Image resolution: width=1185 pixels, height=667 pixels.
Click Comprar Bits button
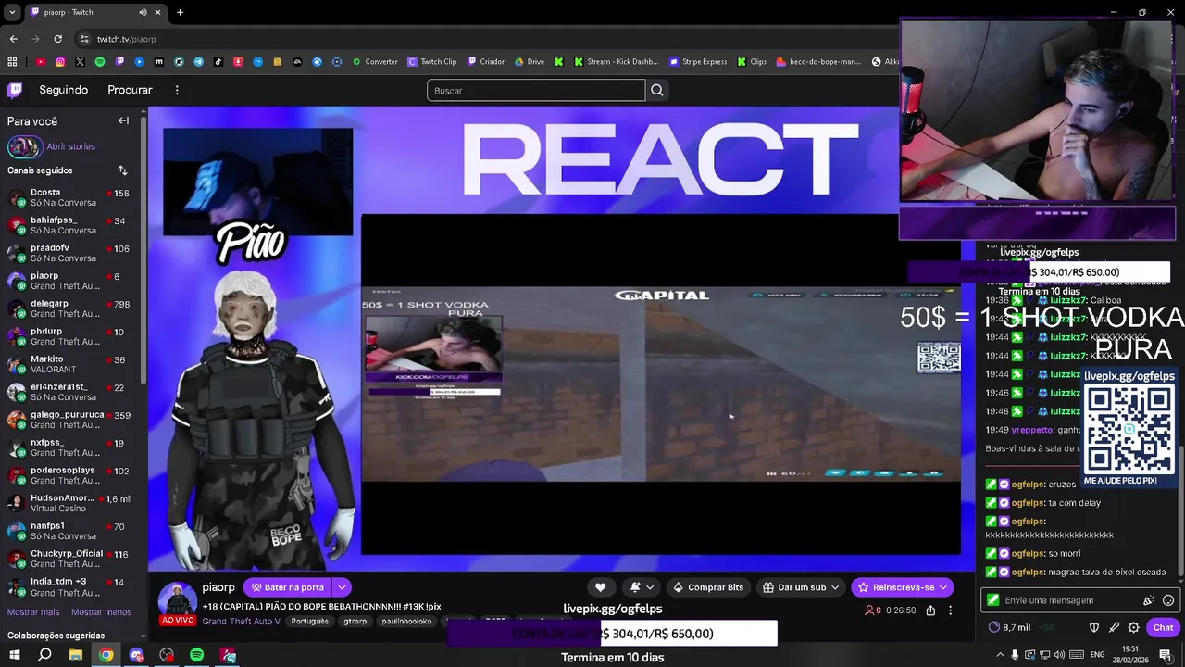[708, 587]
